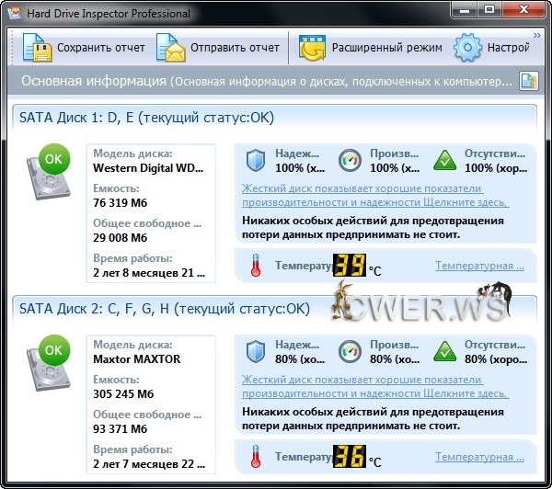Click SATA Диск 1: D, E header
The image size is (552, 489).
click(x=146, y=118)
